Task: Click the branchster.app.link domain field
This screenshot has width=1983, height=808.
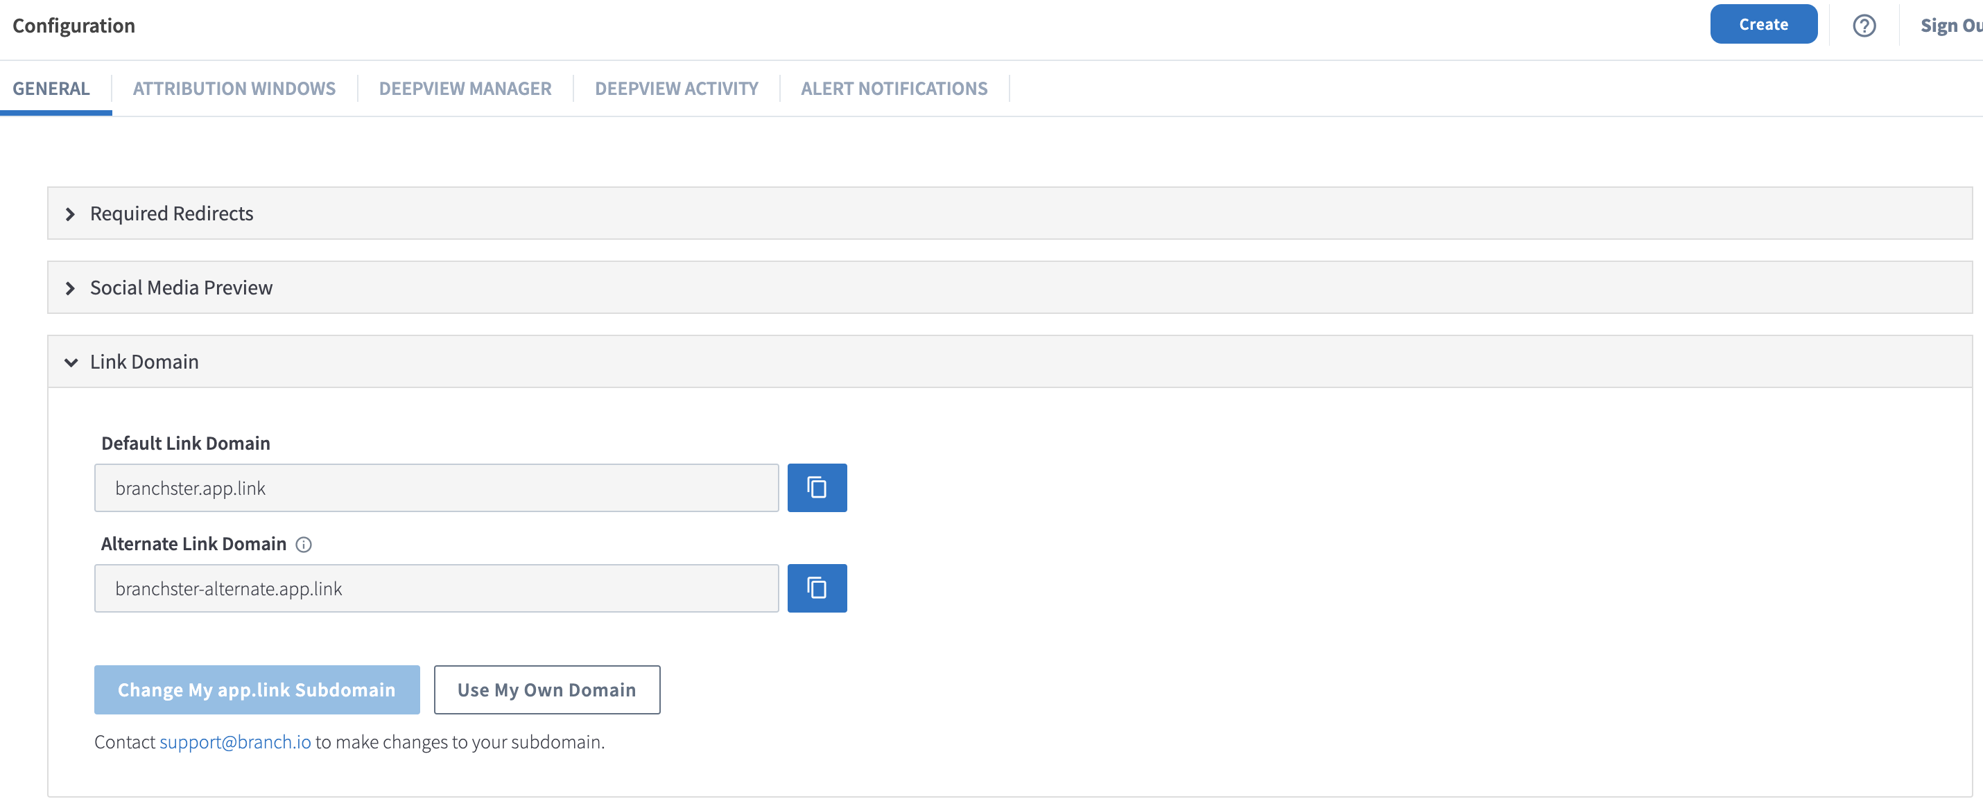Action: [437, 488]
